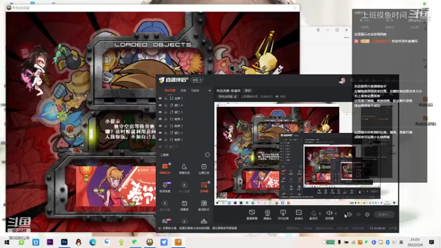The height and width of the screenshot is (248, 441).
Task: Click the pin icon in the white window behind
Action: point(318,30)
